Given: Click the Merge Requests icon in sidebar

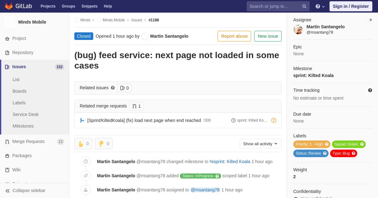Looking at the screenshot, I should click(7, 142).
